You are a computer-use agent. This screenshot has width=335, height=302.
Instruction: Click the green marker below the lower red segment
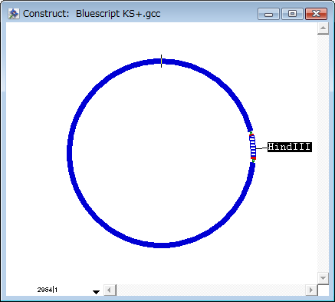point(253,161)
